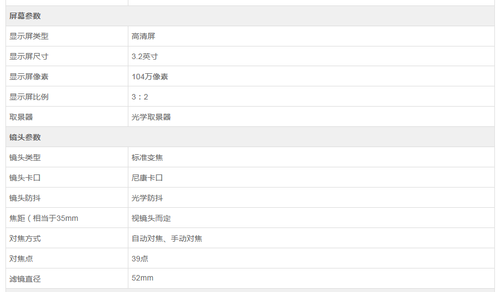Select the 镜头卡口 label
496x292 pixels.
(x=25, y=178)
